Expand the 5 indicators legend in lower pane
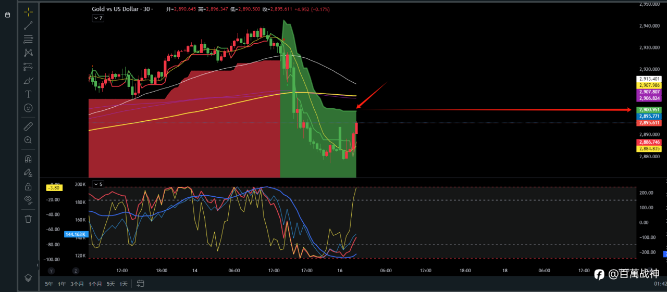Image resolution: width=667 pixels, height=292 pixels. point(98,184)
